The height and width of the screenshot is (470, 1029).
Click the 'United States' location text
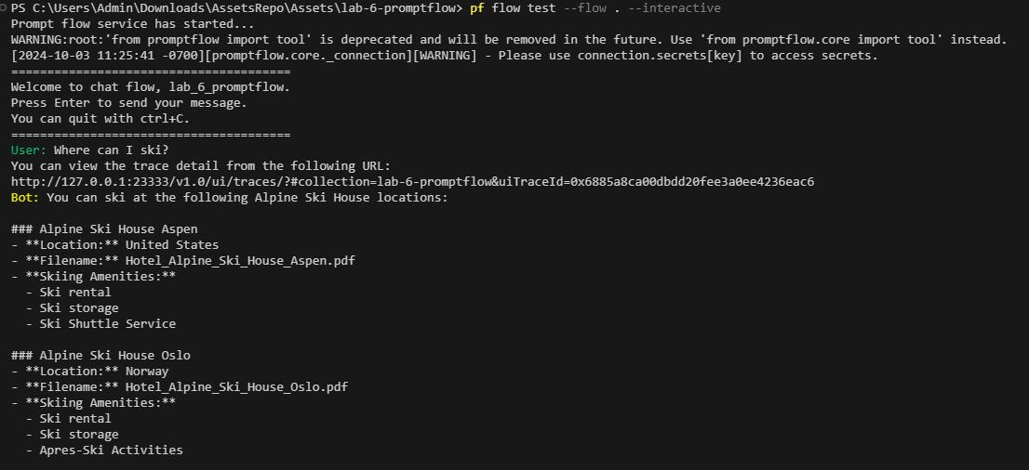(x=172, y=245)
